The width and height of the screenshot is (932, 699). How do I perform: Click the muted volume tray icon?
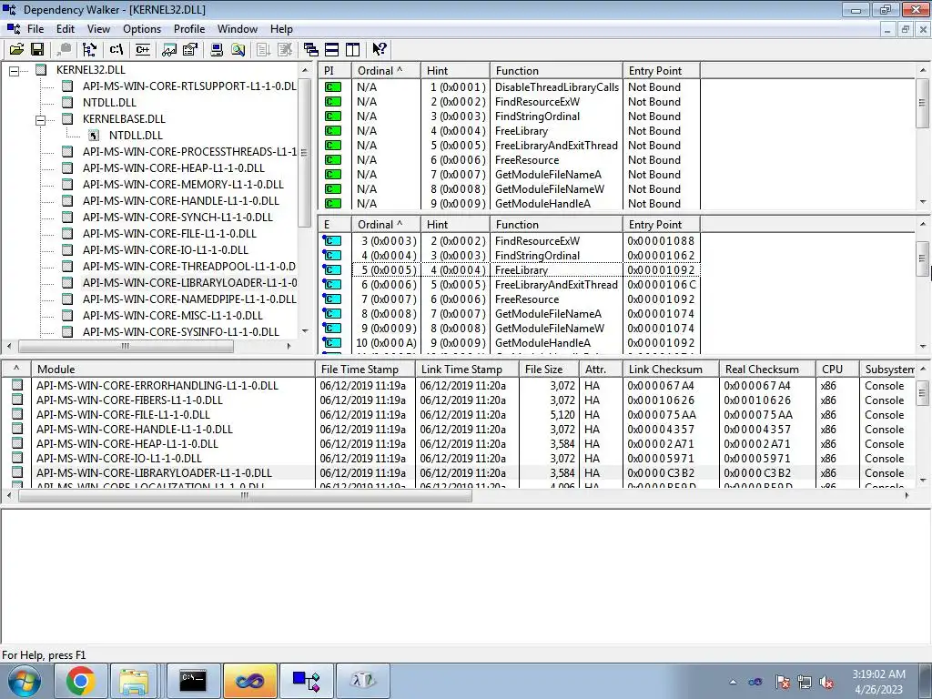click(x=826, y=682)
